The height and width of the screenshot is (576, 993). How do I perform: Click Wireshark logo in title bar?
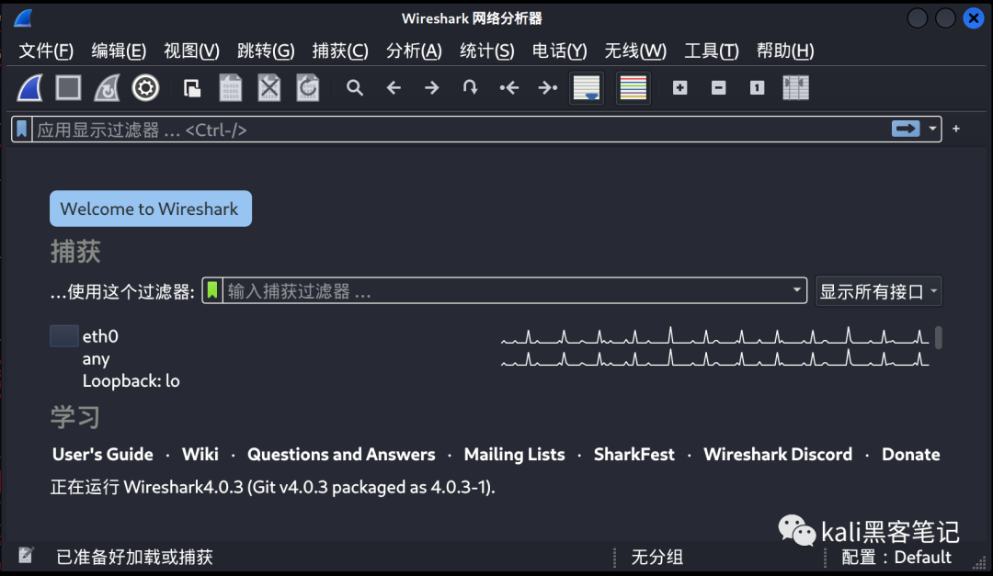[23, 17]
